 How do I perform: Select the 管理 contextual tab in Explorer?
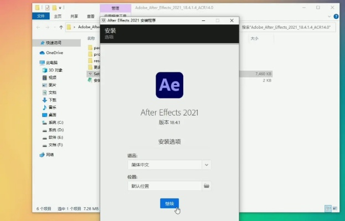tap(116, 8)
